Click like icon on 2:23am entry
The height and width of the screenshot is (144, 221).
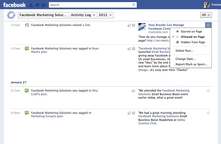tap(129, 49)
